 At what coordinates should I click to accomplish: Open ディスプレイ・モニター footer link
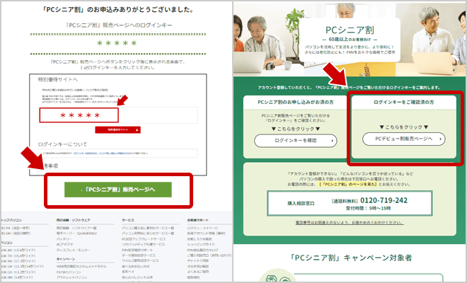click(73, 250)
